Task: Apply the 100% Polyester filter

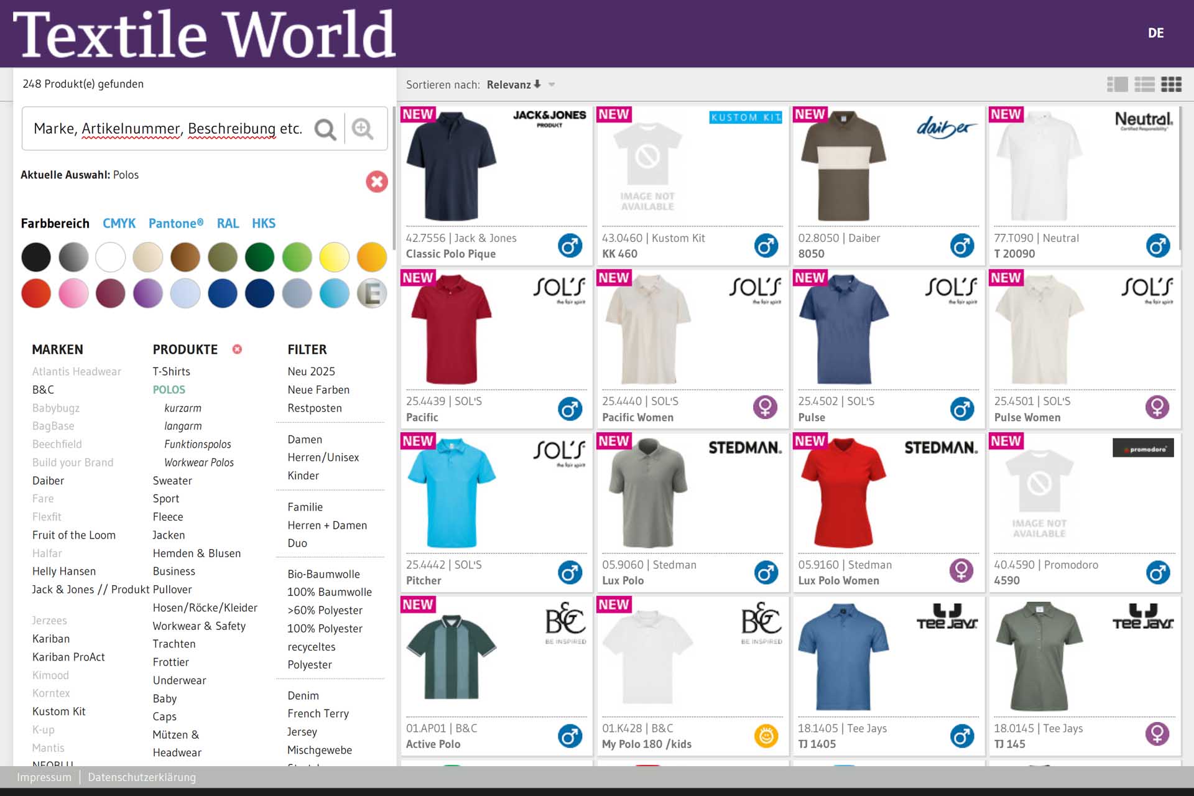Action: click(x=325, y=628)
